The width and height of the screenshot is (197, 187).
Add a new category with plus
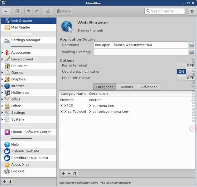click(x=63, y=173)
